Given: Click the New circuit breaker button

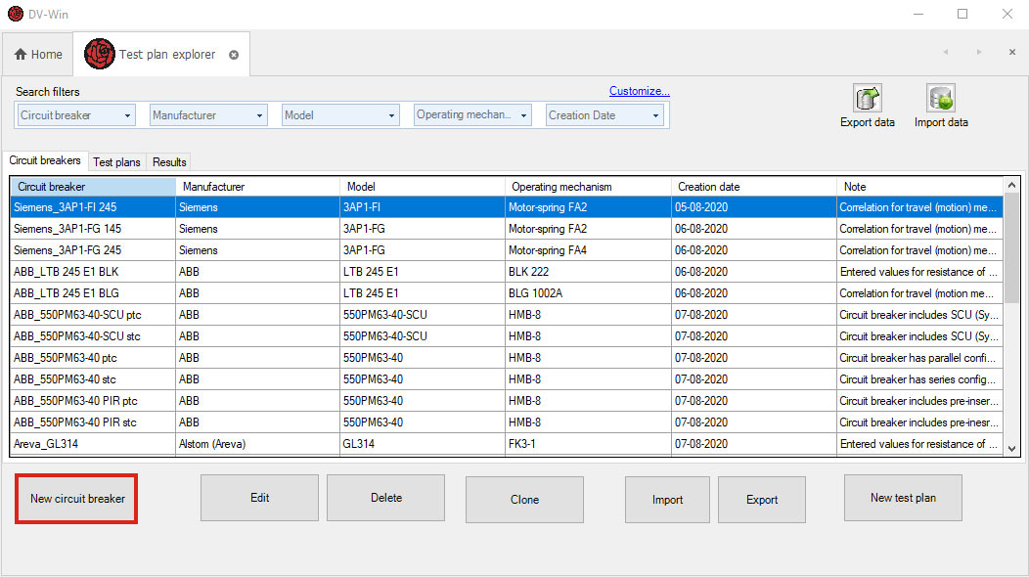Looking at the screenshot, I should tap(76, 499).
